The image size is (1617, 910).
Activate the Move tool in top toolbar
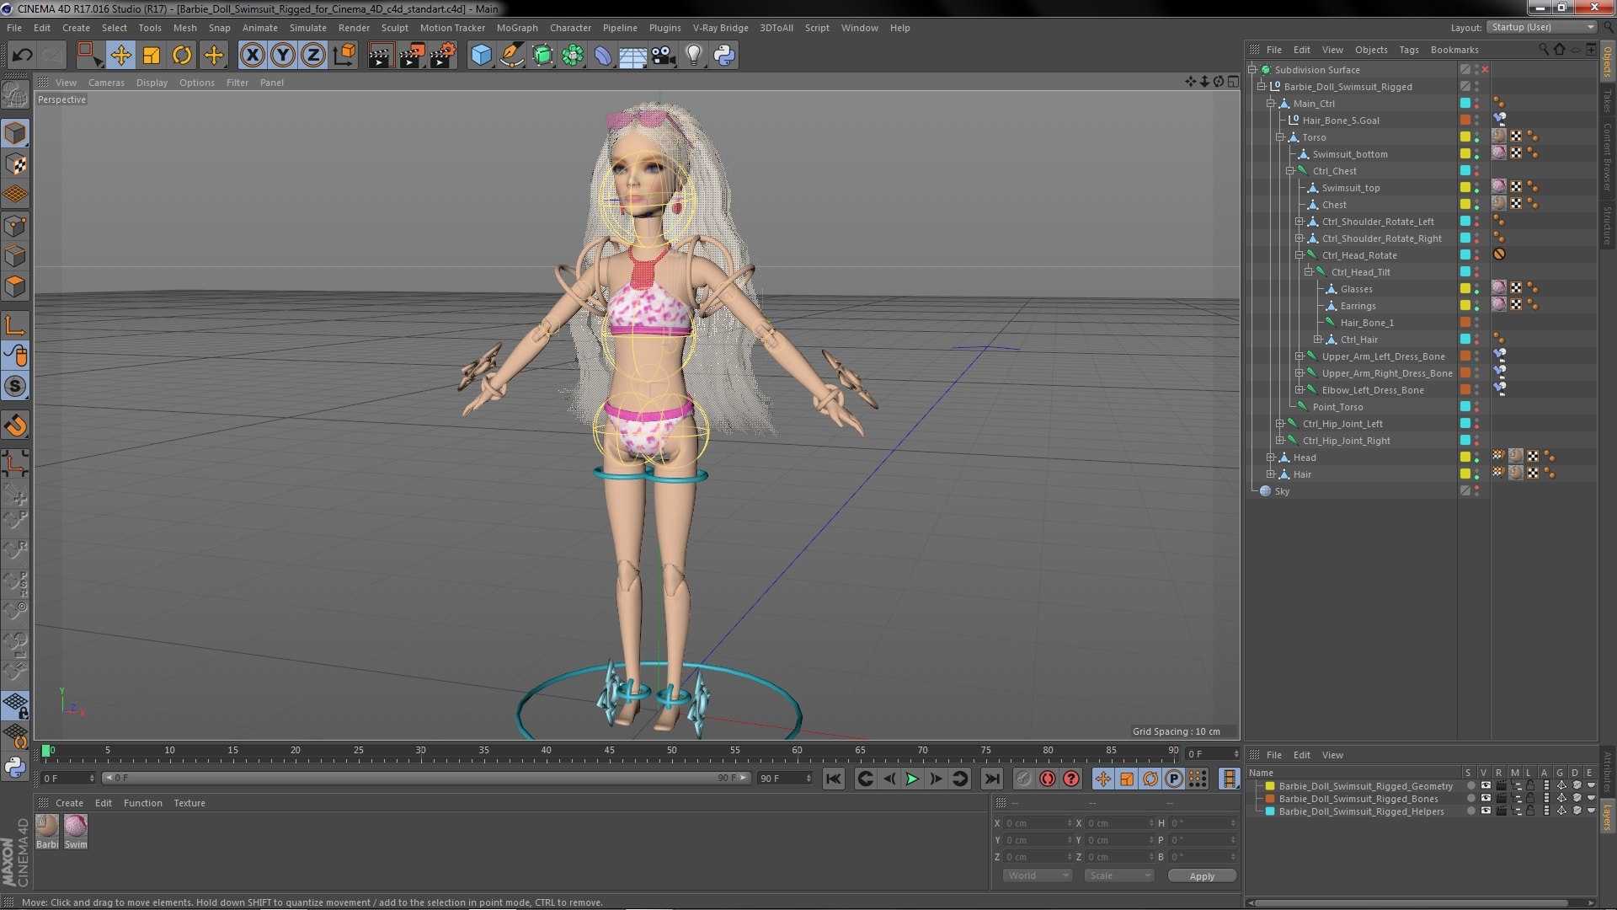click(x=120, y=56)
